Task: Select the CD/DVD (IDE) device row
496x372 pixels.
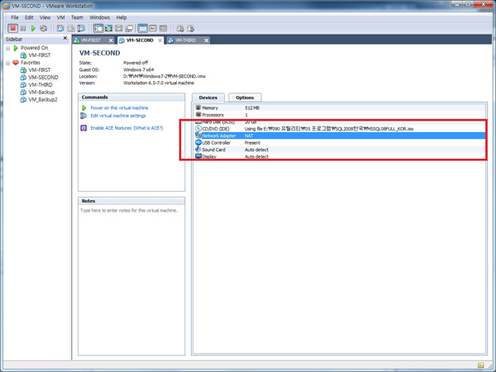Action: [x=340, y=129]
